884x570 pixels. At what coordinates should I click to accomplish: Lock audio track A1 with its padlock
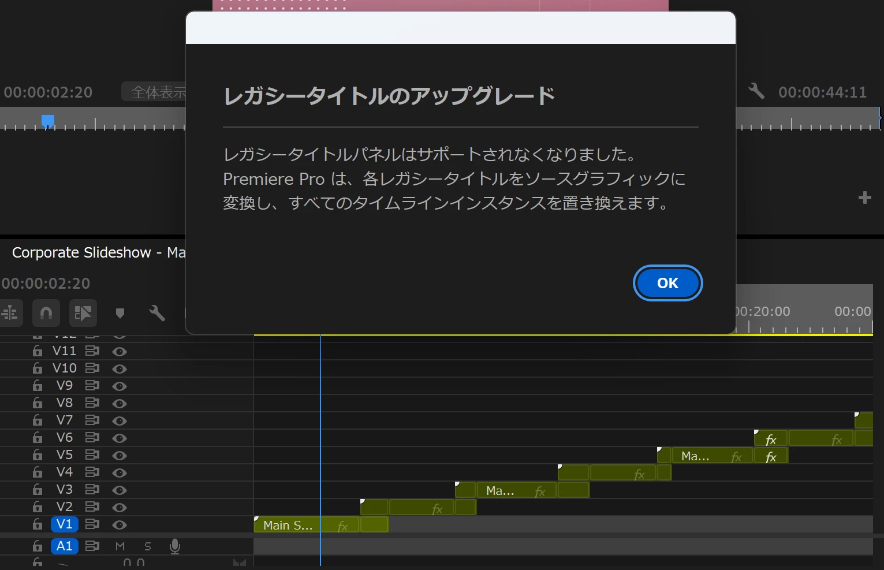point(38,546)
